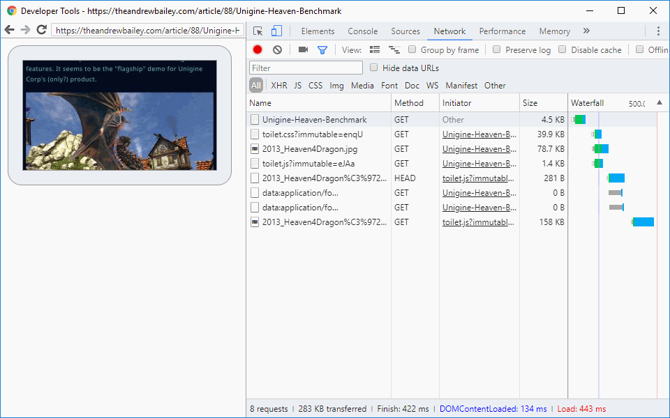
Task: Click the Chrome logo in title bar
Action: [x=12, y=10]
